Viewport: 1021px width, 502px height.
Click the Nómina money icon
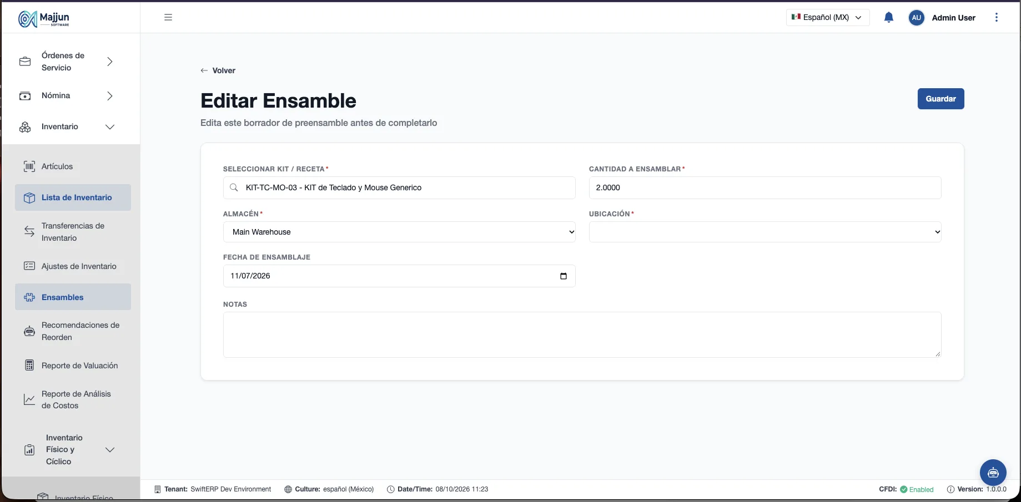(x=25, y=96)
